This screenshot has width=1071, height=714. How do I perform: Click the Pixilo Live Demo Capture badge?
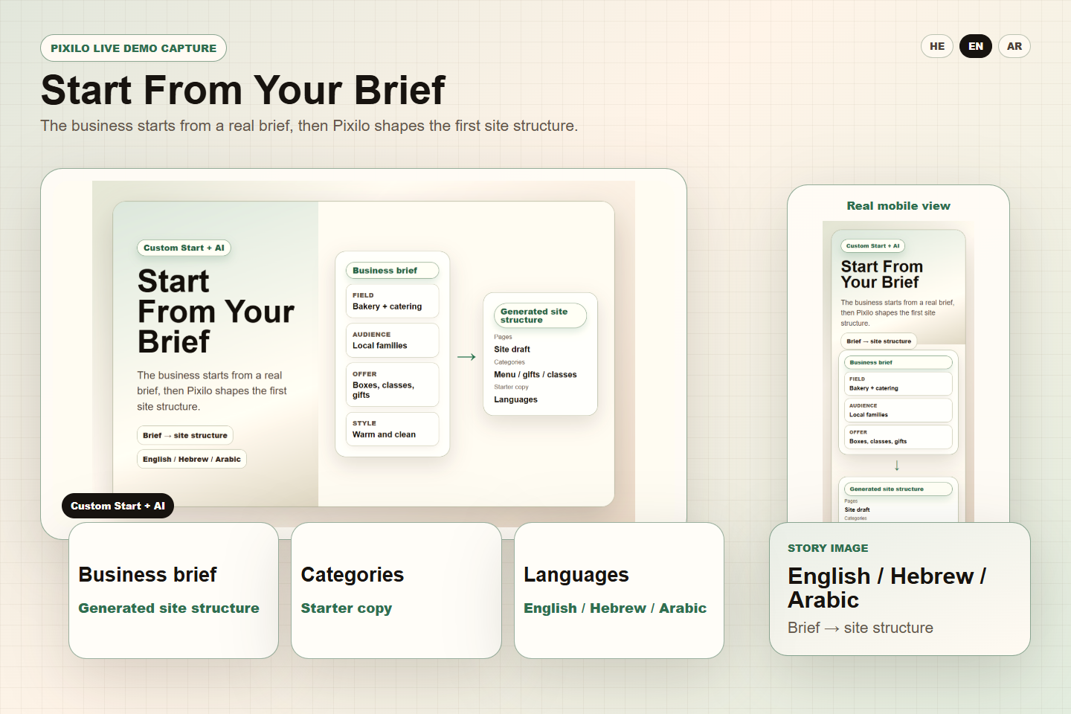[x=134, y=48]
